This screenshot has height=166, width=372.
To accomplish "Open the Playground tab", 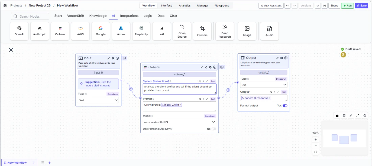I will (x=222, y=6).
